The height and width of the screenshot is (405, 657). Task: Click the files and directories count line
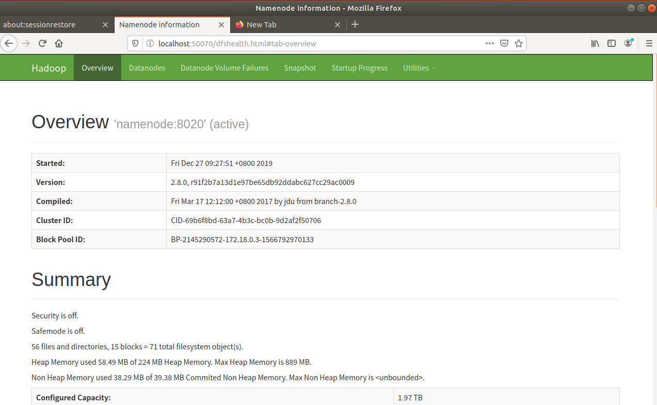point(137,347)
